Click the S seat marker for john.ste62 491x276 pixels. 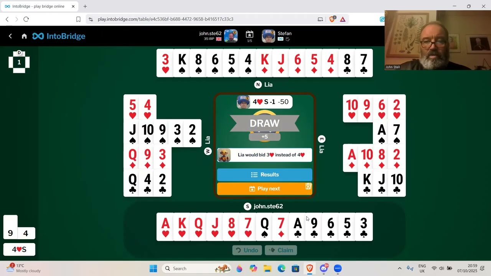pyautogui.click(x=247, y=207)
